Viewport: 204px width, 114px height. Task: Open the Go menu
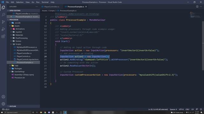(33, 2)
